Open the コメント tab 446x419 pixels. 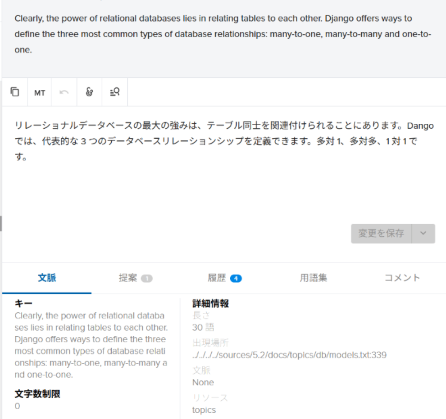pos(401,278)
